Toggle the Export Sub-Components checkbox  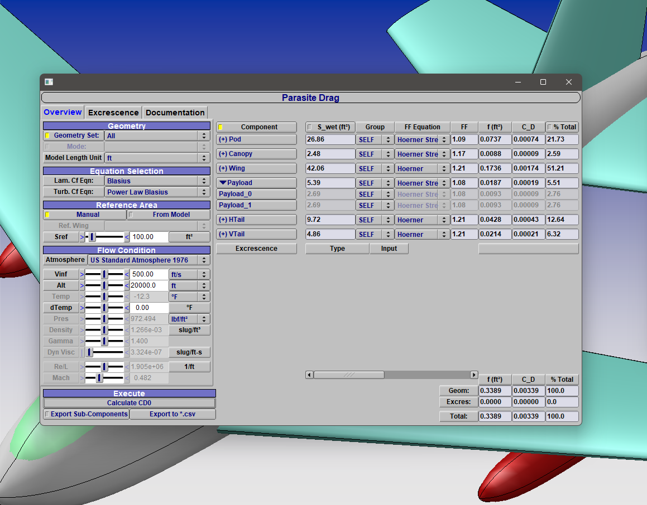tap(47, 414)
